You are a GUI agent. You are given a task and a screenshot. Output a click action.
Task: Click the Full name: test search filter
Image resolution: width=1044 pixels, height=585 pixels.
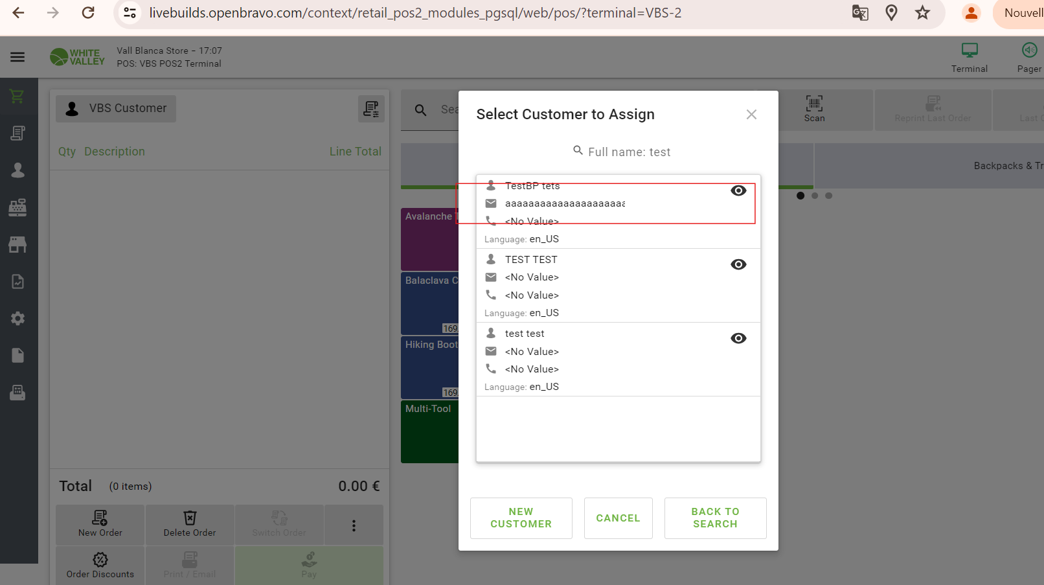[x=622, y=152]
